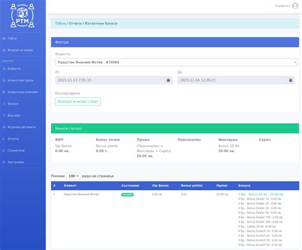This screenshot has width=302, height=250.
Task: Sort the table by the Клиент column header
Action: click(70, 186)
